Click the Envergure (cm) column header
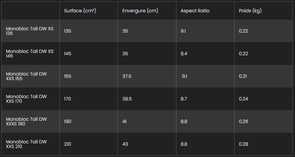295x157 pixels. [x=140, y=11]
